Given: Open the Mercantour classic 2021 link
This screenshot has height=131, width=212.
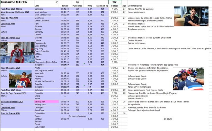Looking at the screenshot, I should (12, 102).
